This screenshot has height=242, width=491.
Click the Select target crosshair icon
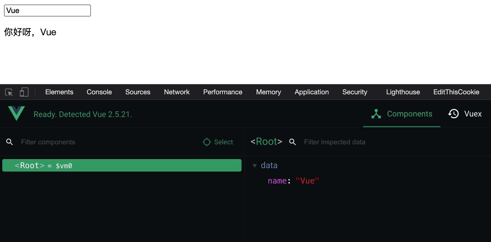tap(207, 142)
